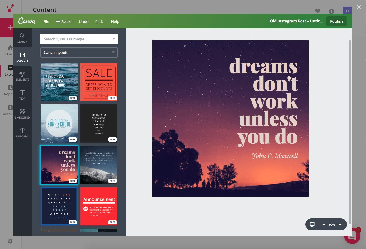Click the Publish button
The height and width of the screenshot is (249, 366).
pyautogui.click(x=336, y=21)
